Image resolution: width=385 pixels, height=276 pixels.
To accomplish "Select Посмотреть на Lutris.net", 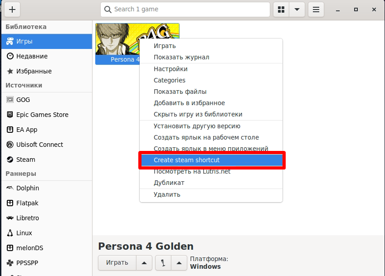I will [211, 171].
